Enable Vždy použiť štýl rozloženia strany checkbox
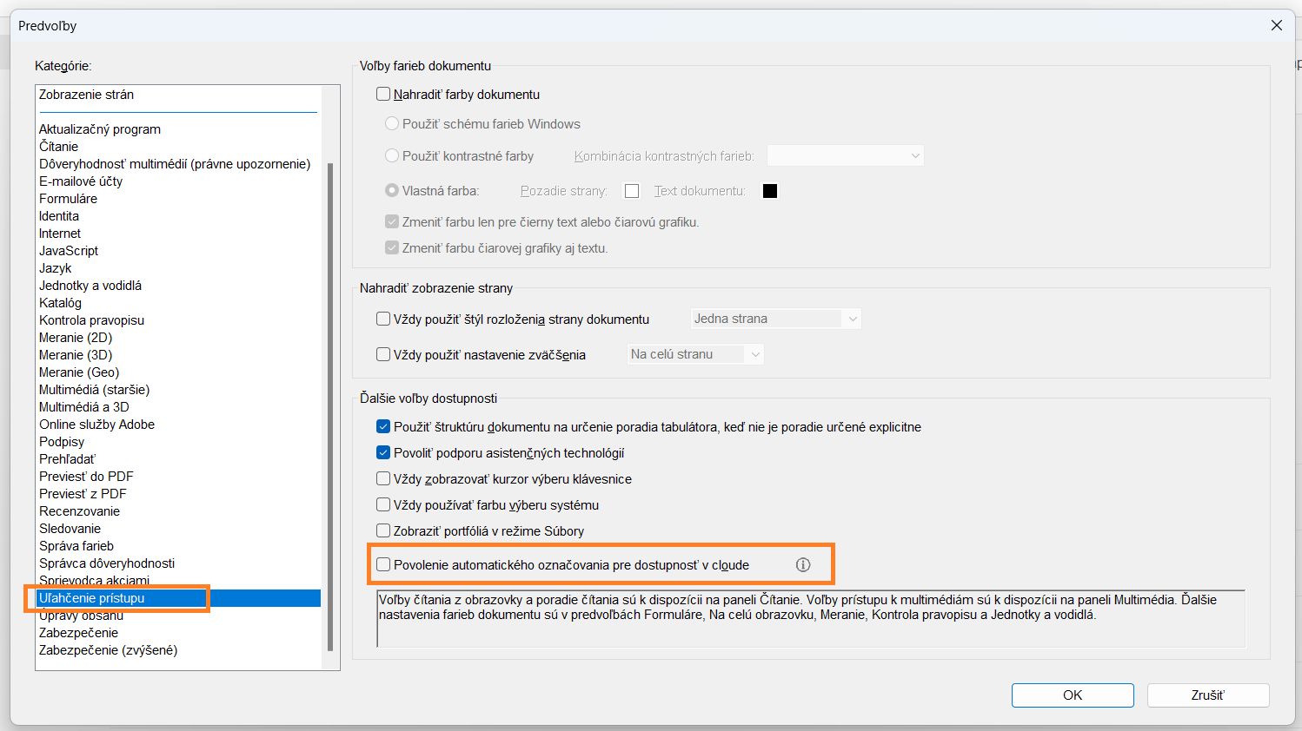Viewport: 1302px width, 731px height. 383,319
